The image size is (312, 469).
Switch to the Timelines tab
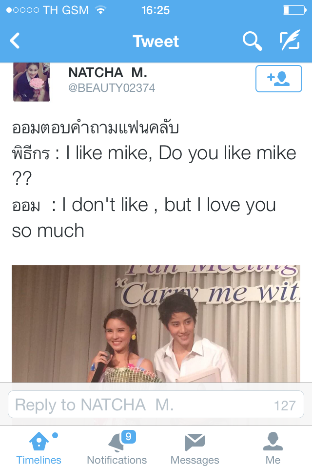point(39,448)
